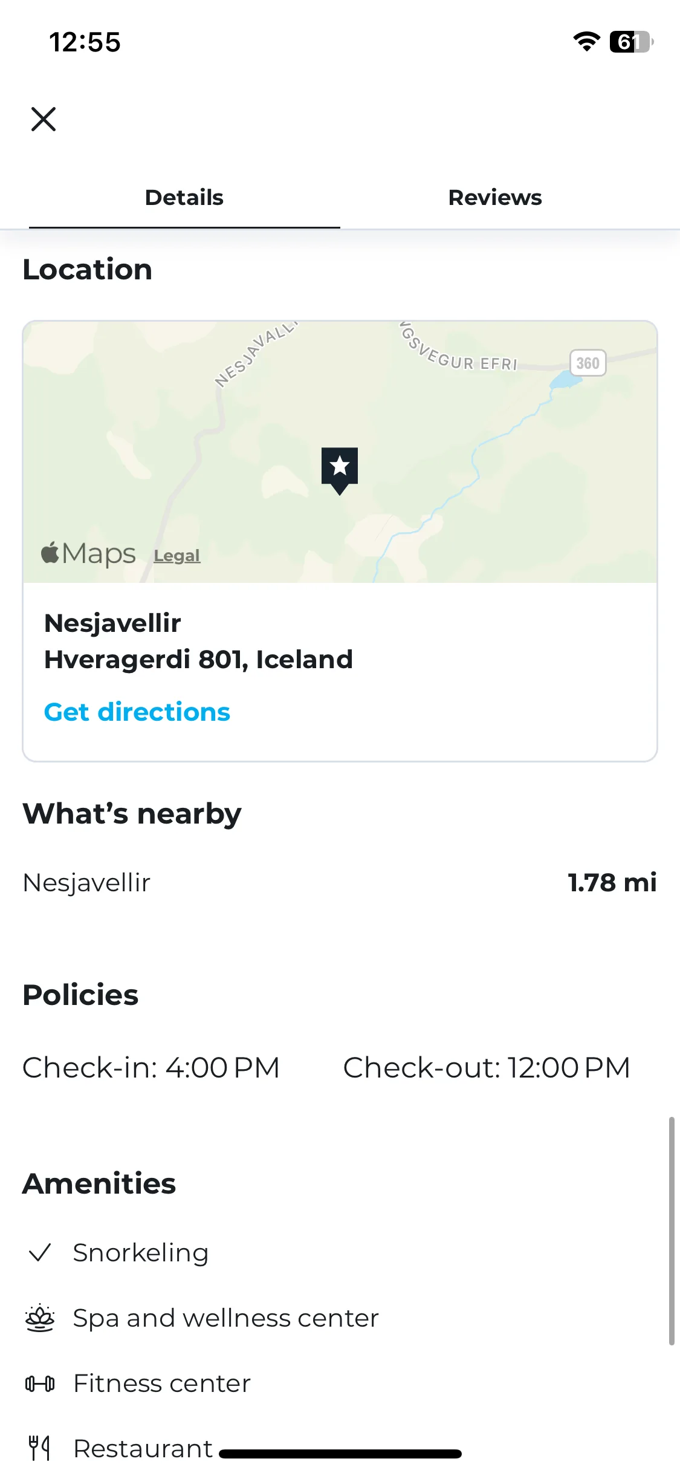Tap the Check-in: 4:00 PM policy text

coord(151,1067)
